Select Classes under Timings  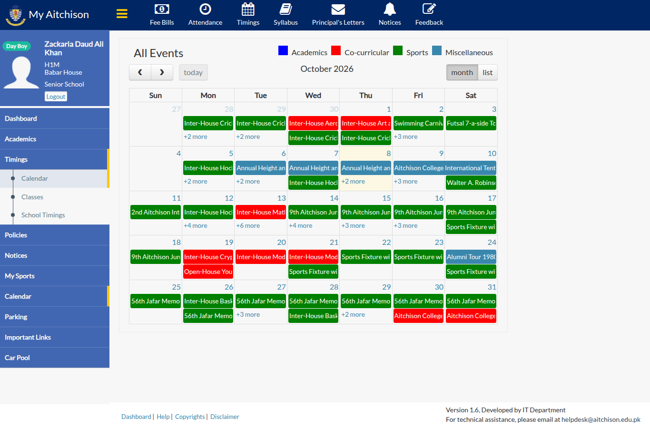[55, 197]
